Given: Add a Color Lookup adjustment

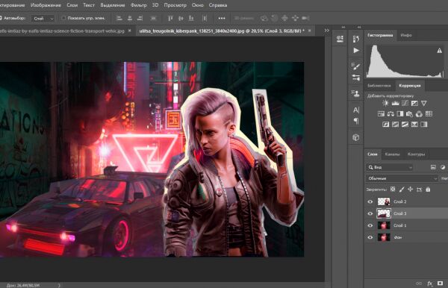Looking at the screenshot, I should 429,114.
